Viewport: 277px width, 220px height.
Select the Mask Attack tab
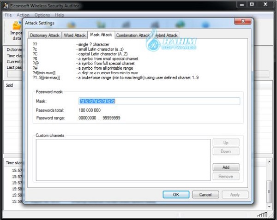click(x=101, y=35)
